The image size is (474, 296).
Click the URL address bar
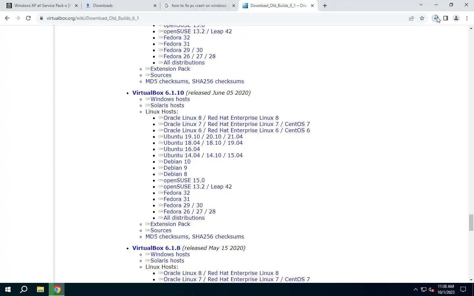point(224,18)
